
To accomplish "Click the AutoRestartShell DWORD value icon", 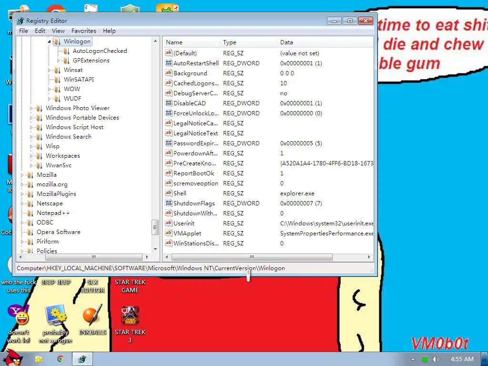I will pyautogui.click(x=168, y=63).
